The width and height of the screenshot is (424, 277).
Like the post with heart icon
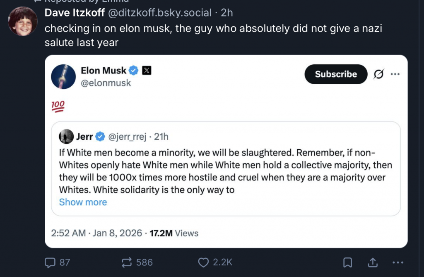203,262
